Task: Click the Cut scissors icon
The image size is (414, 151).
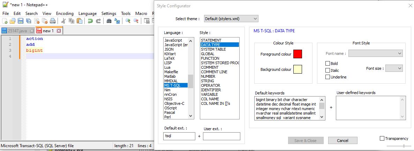Action: [63, 21]
